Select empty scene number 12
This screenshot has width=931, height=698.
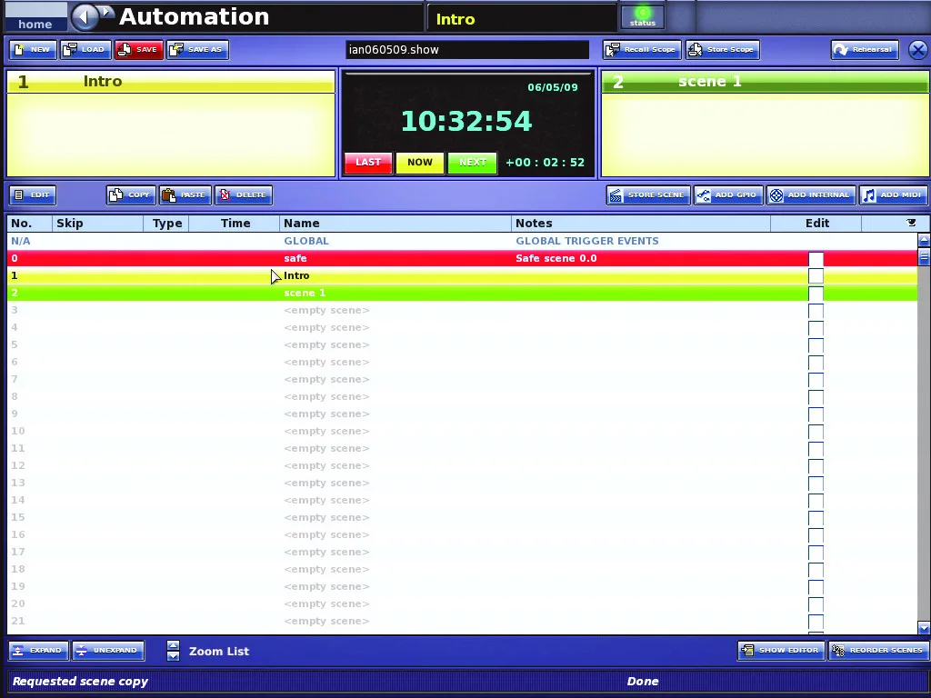tap(462, 465)
